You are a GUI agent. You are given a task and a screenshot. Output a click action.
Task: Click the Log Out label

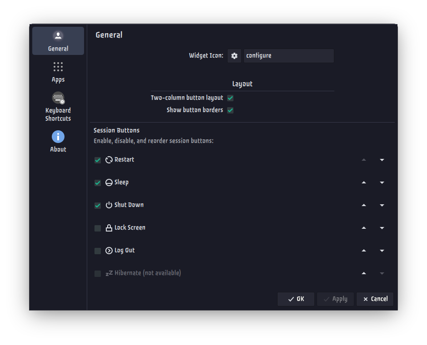point(124,251)
